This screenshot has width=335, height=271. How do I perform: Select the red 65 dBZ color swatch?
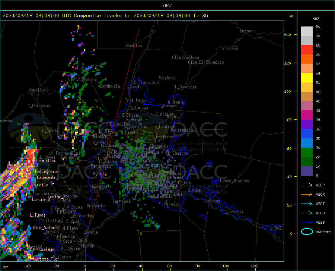point(307,50)
